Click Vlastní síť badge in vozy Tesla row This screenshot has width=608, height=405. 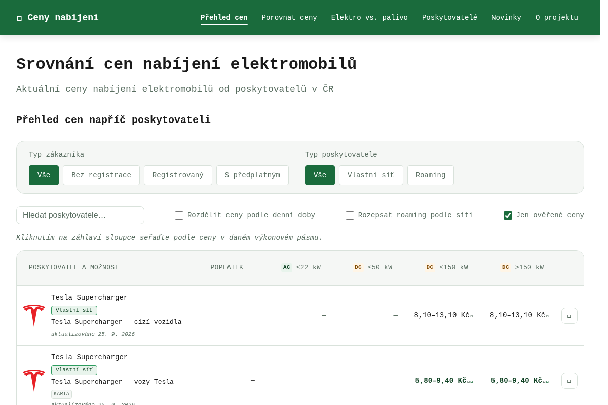click(74, 370)
